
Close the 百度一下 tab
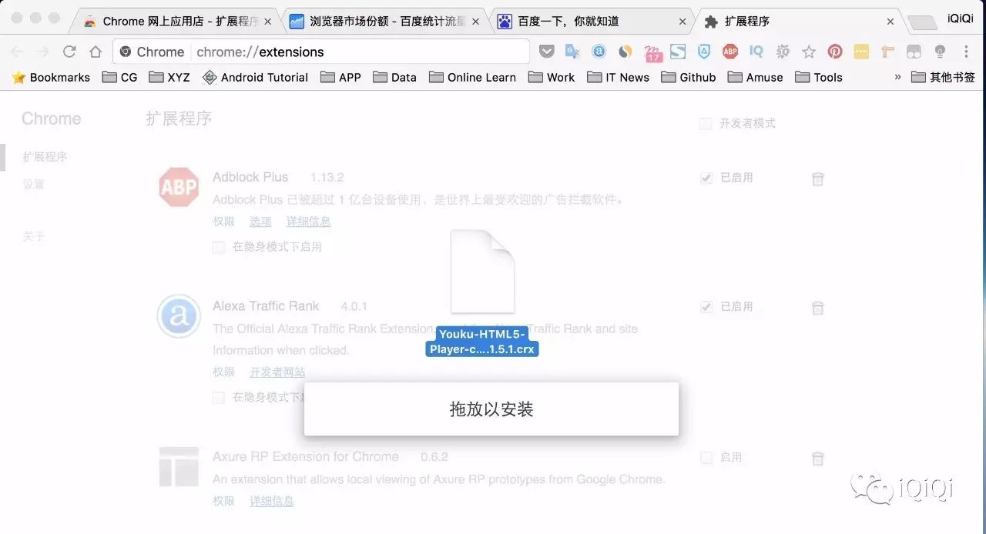click(682, 22)
